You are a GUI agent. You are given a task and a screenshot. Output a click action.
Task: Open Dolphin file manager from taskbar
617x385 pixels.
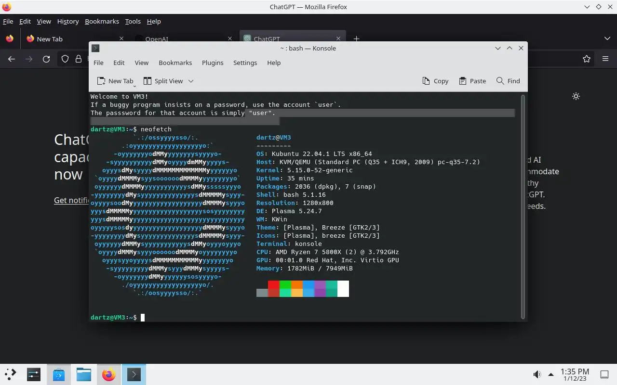tap(83, 374)
